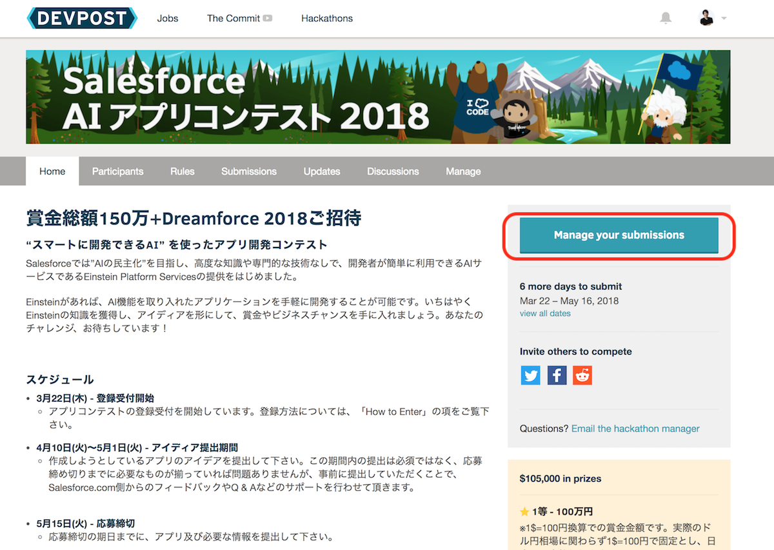Switch to the Participants tab
Screen dimensions: 774x550
point(117,171)
